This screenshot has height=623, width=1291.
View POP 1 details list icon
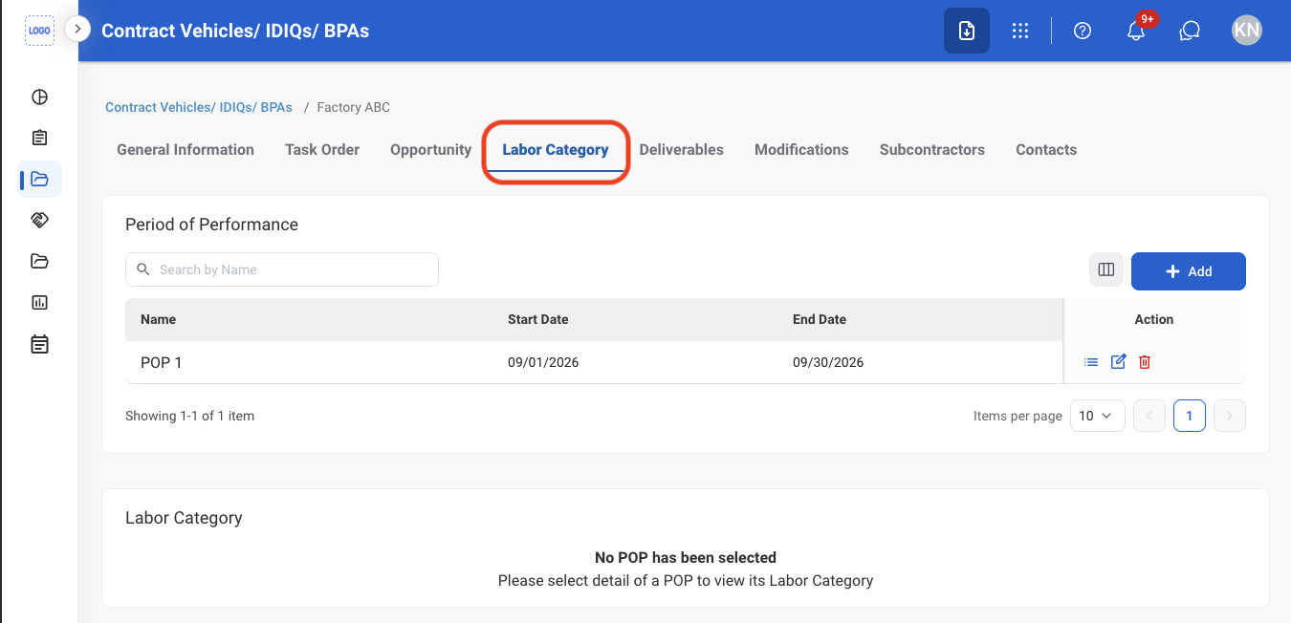1091,362
